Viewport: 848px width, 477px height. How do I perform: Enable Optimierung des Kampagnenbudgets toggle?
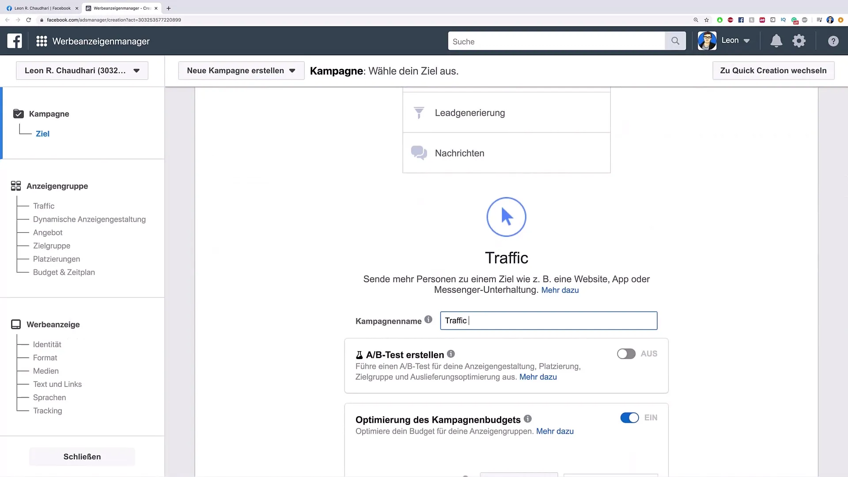(629, 417)
